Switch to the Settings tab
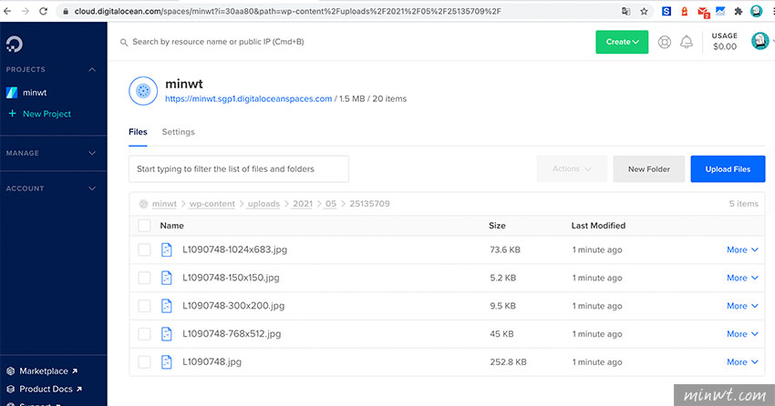 179,132
